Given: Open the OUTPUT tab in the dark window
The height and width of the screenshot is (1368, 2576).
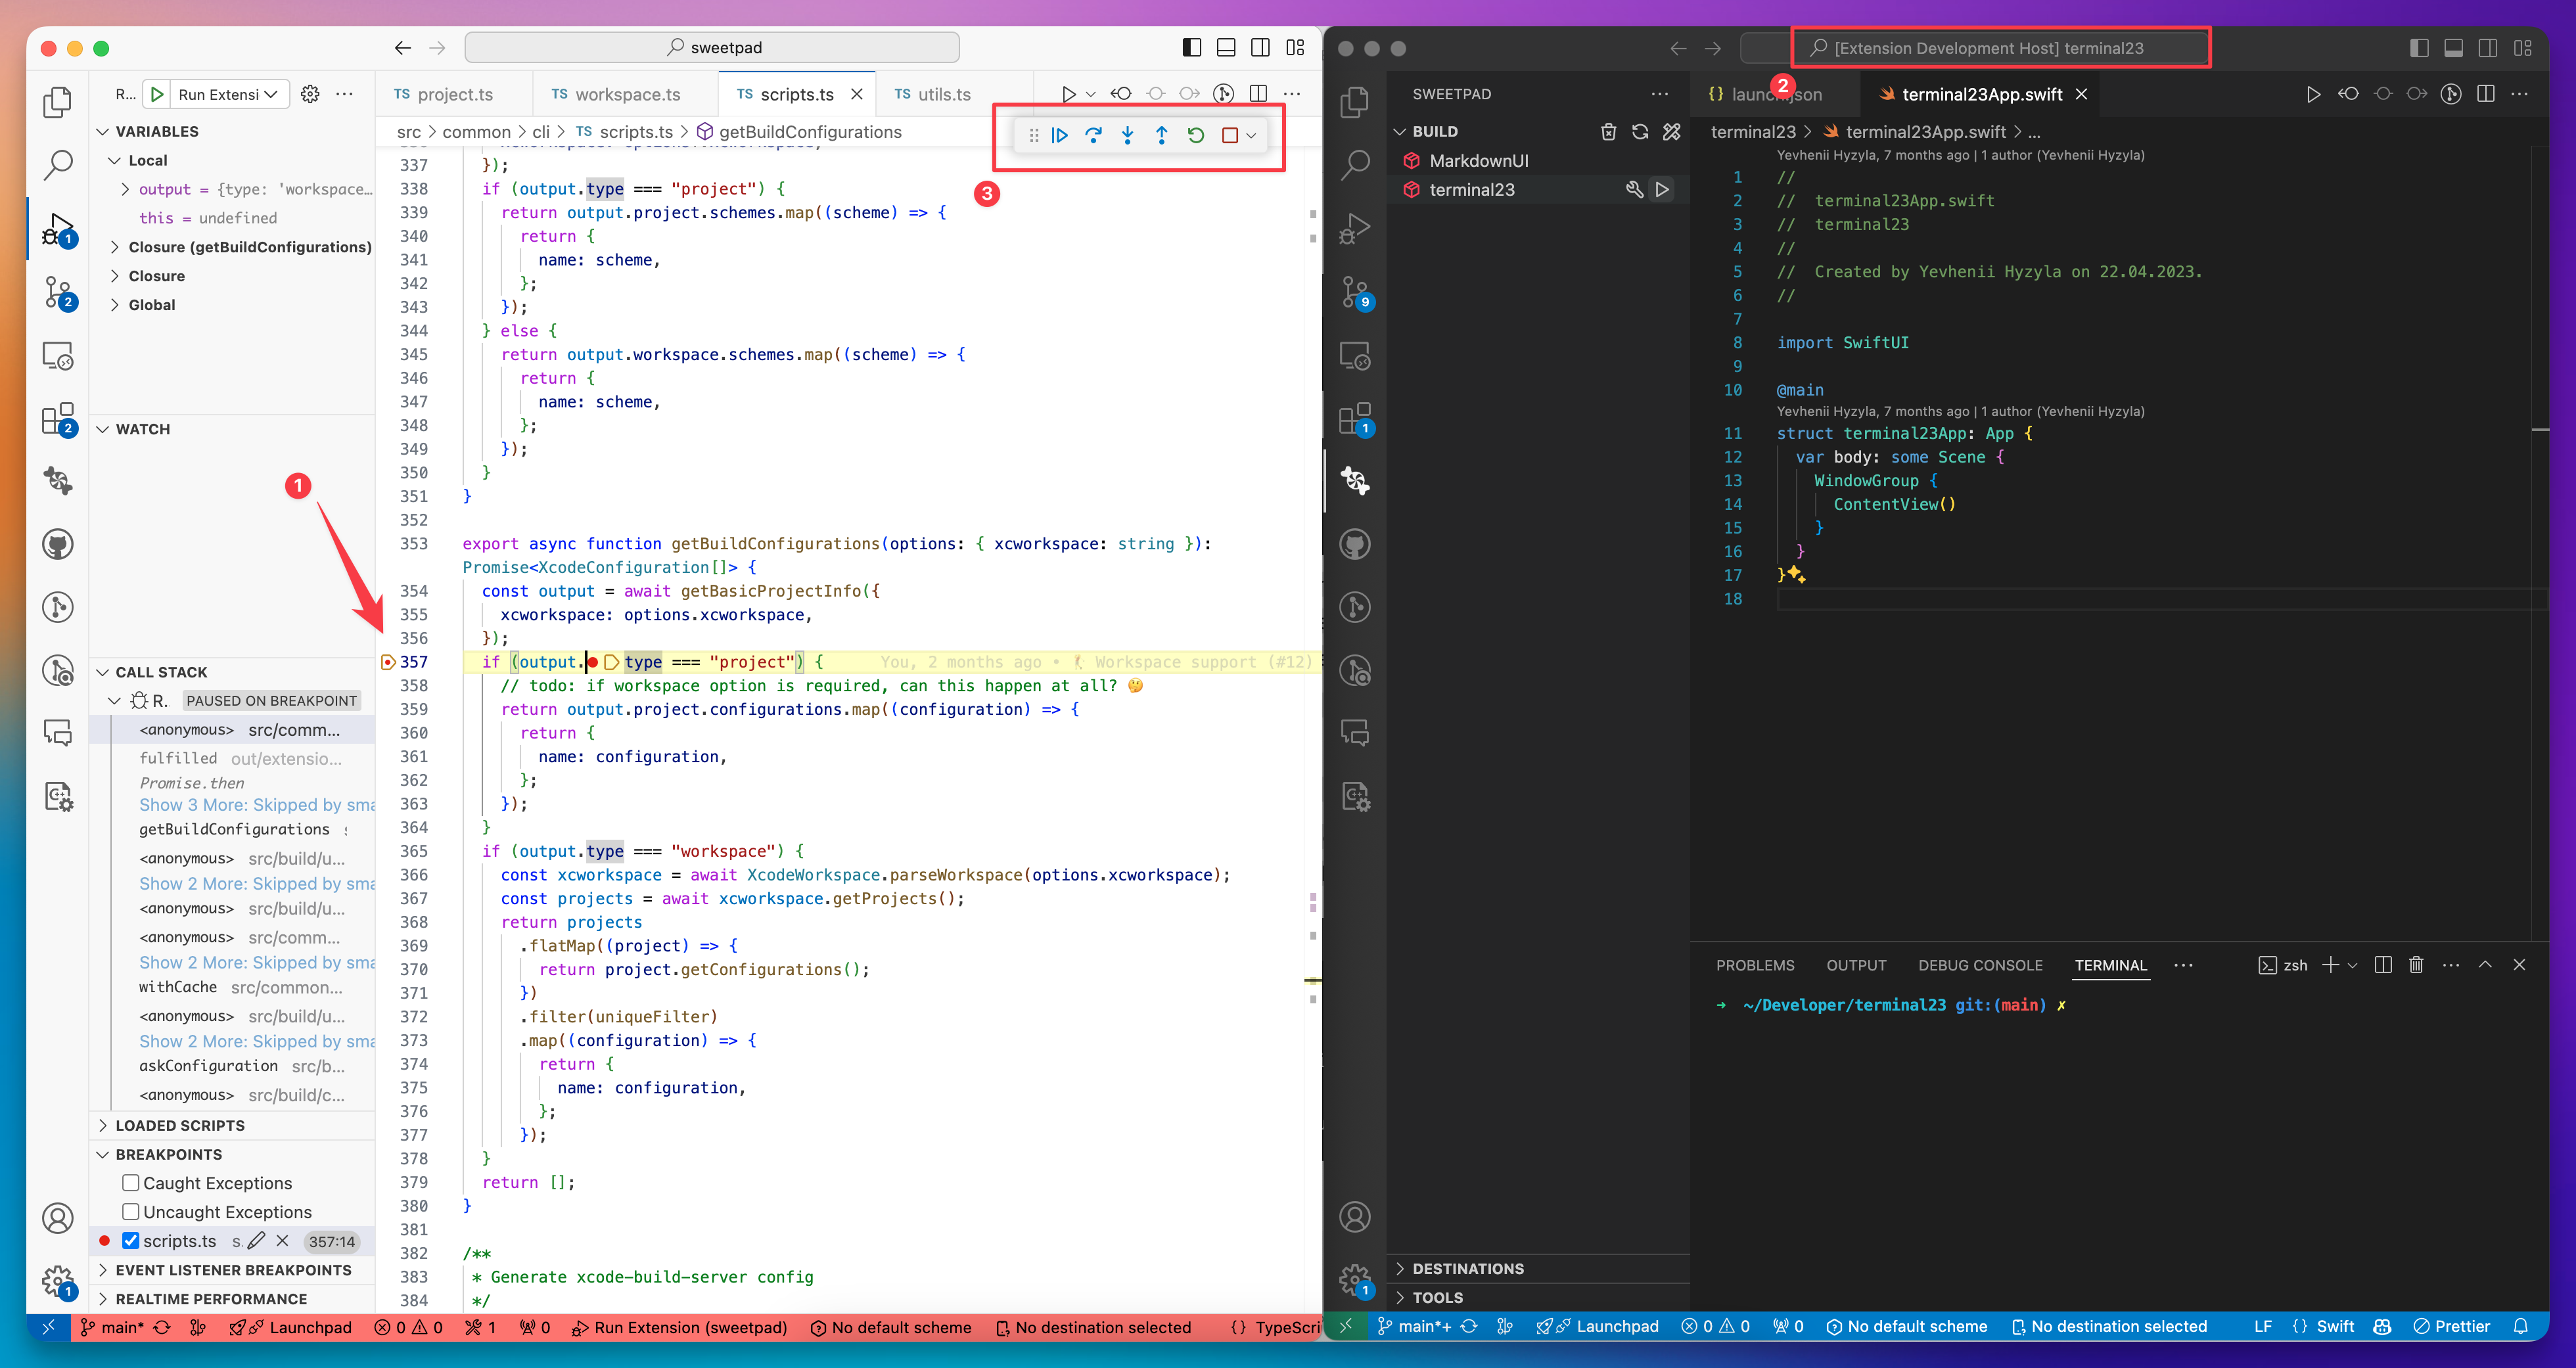Looking at the screenshot, I should click(x=1856, y=965).
